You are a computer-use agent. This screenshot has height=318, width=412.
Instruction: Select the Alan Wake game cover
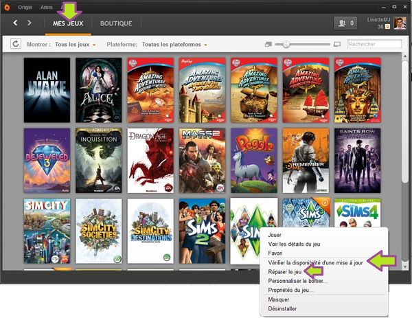[47, 90]
